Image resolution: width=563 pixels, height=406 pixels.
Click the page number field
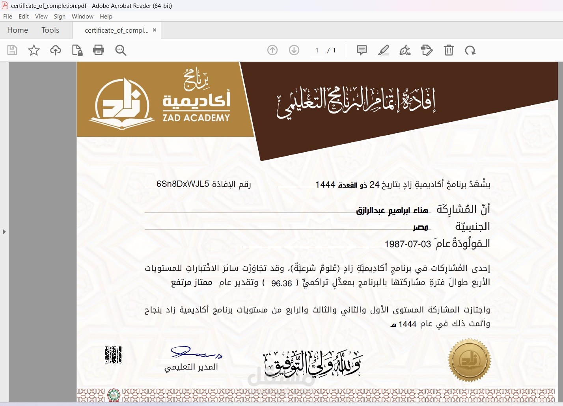(x=317, y=50)
